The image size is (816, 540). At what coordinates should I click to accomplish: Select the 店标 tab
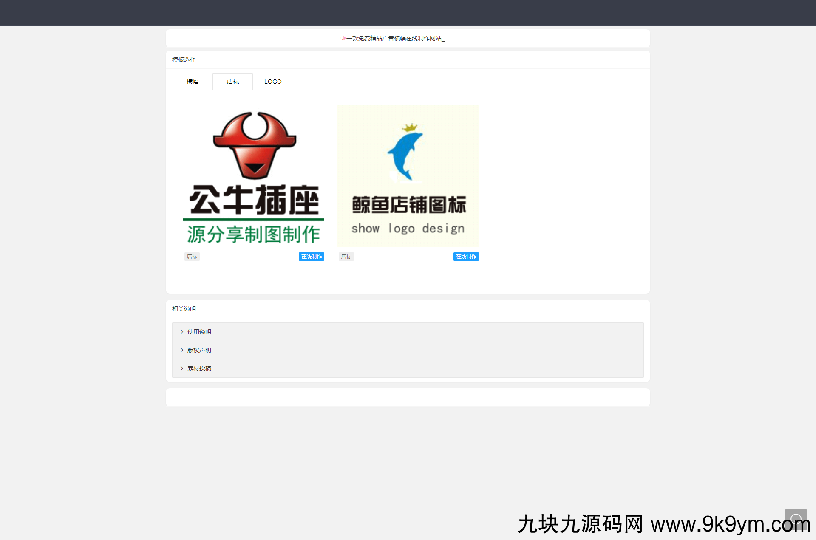point(232,82)
